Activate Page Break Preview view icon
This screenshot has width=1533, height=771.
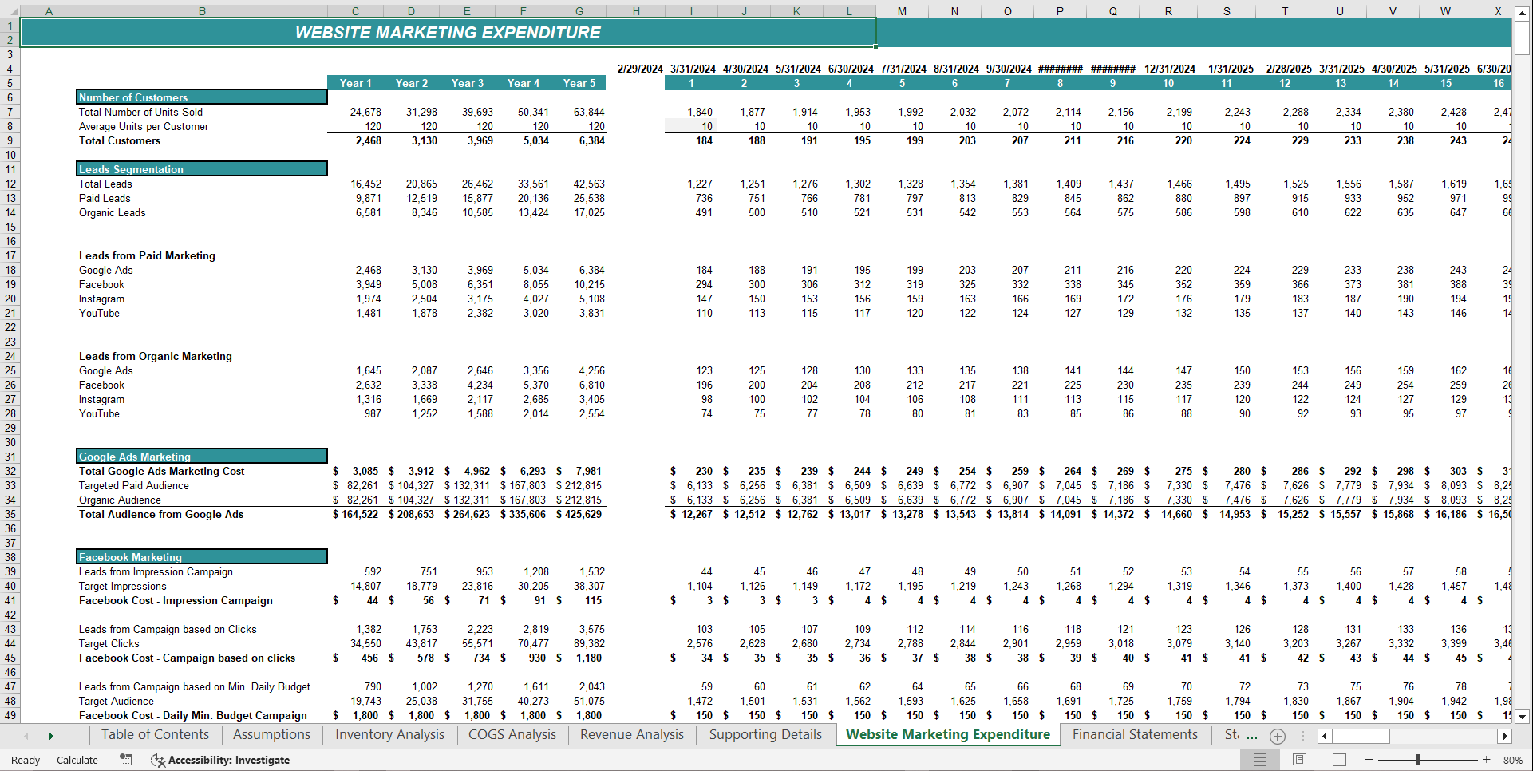click(1339, 759)
